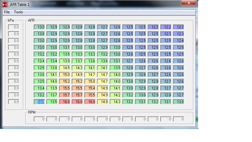Close the AFR Table 1 window

tap(189, 3)
